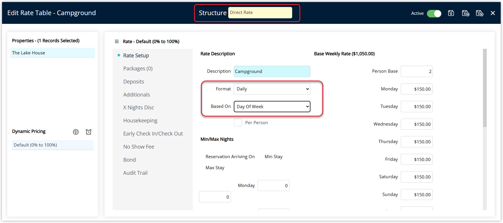The width and height of the screenshot is (503, 223).
Task: Open Early Check In/Check Out section
Action: click(x=153, y=134)
